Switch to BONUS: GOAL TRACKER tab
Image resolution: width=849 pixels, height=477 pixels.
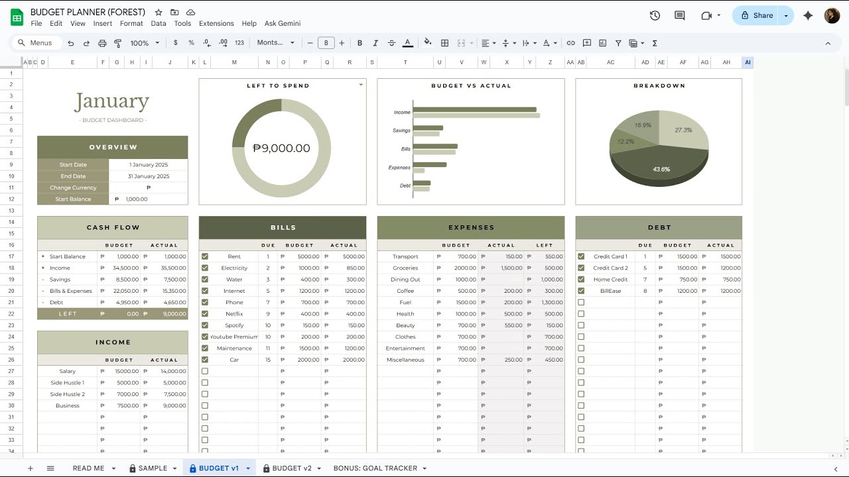click(x=375, y=468)
